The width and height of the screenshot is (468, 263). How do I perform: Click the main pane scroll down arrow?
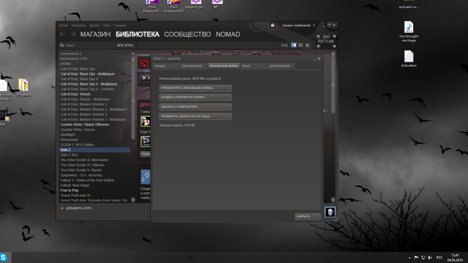pyautogui.click(x=333, y=200)
